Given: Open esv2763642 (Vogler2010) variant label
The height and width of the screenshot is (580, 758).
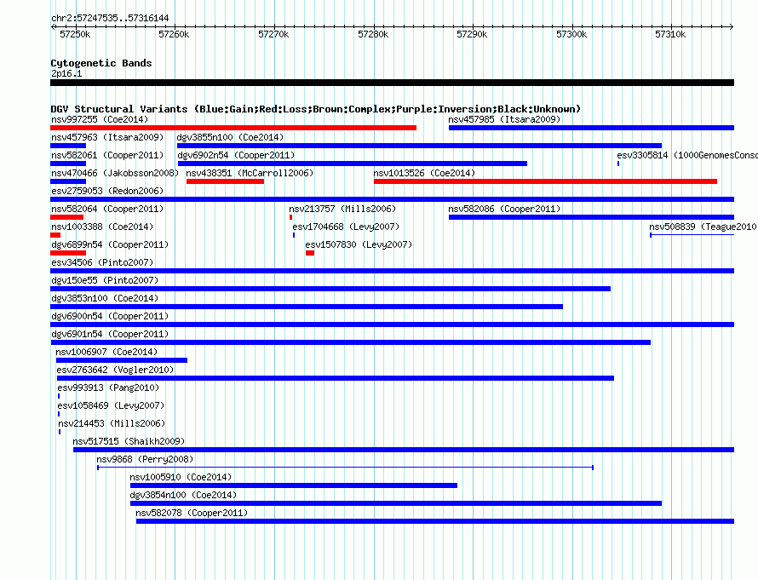Looking at the screenshot, I should click(x=115, y=370).
